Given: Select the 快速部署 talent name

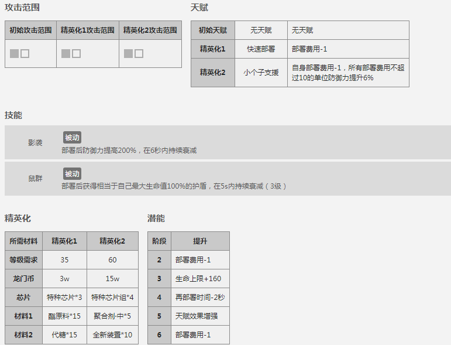Looking at the screenshot, I should tap(261, 49).
